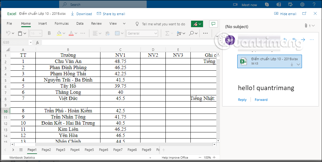The height and width of the screenshot is (162, 322).
Task: Open more email actions ellipsis
Action: click(x=312, y=40)
